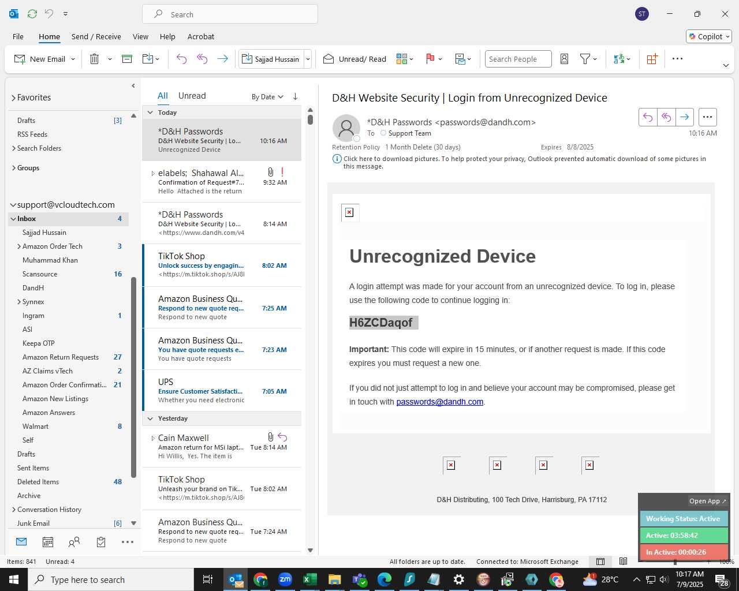Click the Send/Receive All Folders sync icon
Screen dimensions: 739x591
point(32,13)
